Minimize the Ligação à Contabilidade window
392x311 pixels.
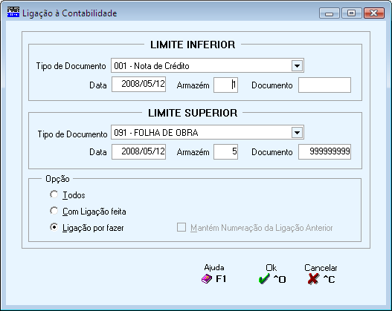click(330, 13)
